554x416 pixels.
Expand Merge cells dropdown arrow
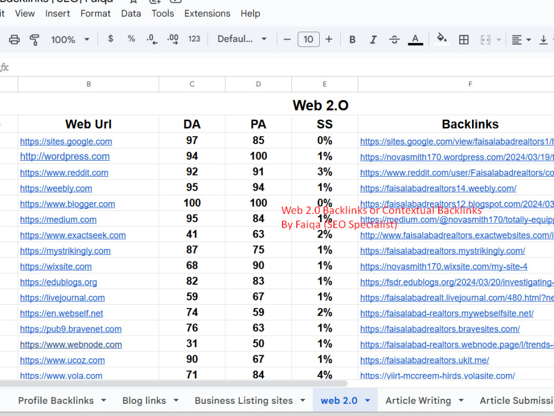[x=499, y=39]
